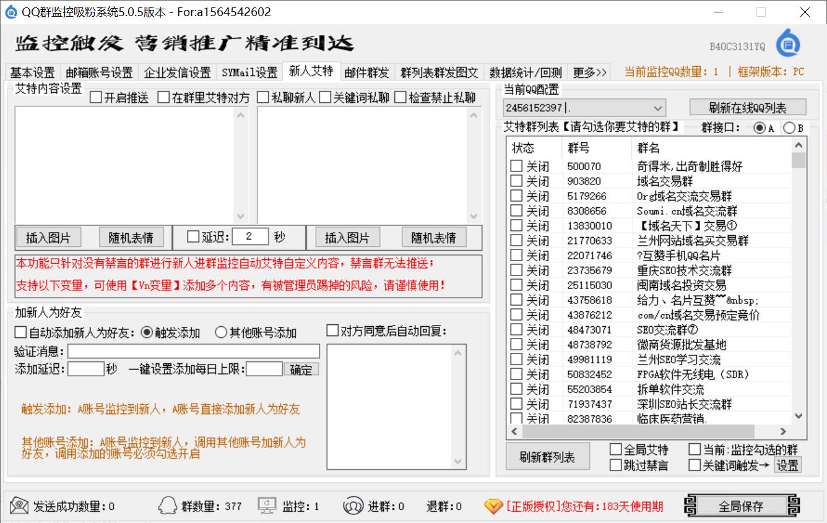The image size is (827, 523).
Task: Click the envelope icon for sent success count
Action: click(x=19, y=506)
